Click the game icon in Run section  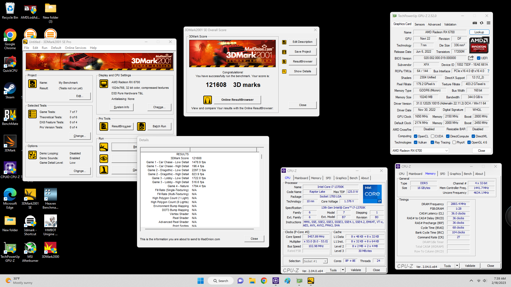[x=104, y=170]
